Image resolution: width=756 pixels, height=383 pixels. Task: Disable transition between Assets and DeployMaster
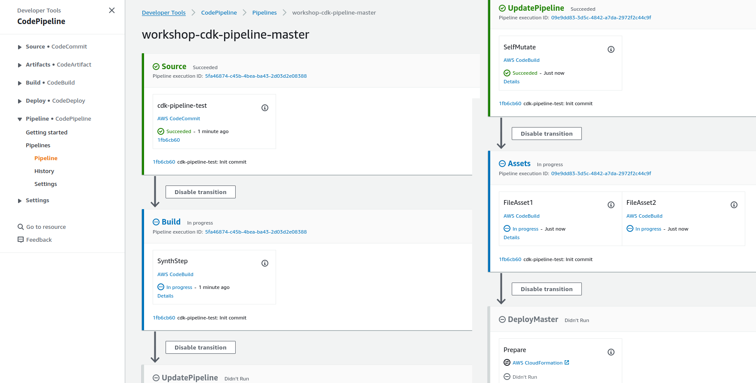click(547, 289)
